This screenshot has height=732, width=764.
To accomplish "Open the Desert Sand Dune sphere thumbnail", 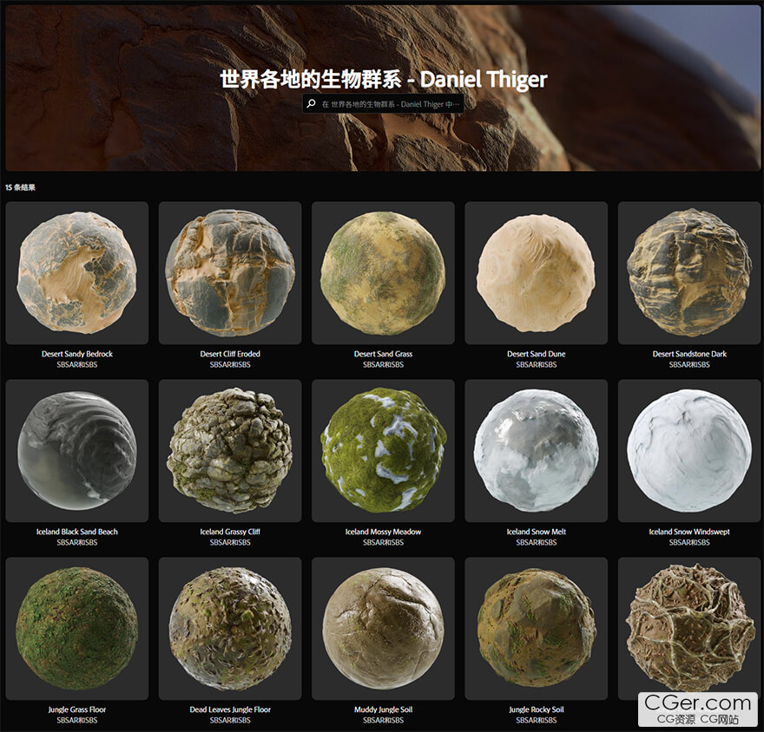I will coord(536,273).
